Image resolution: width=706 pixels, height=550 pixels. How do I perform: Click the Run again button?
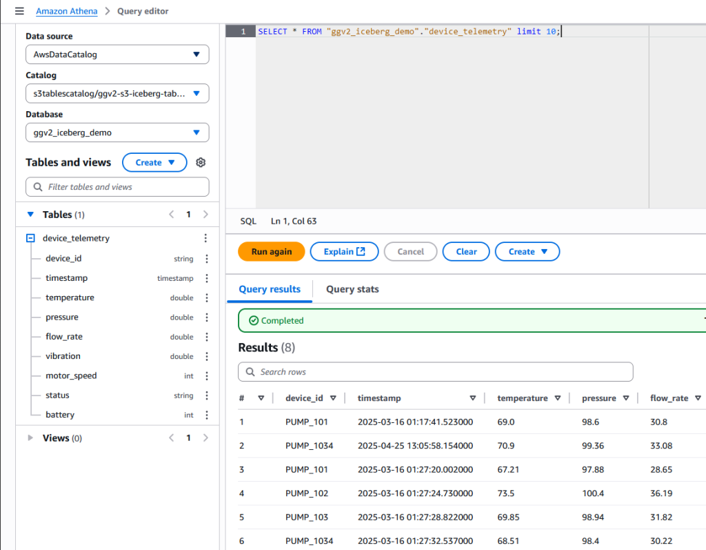pos(271,251)
